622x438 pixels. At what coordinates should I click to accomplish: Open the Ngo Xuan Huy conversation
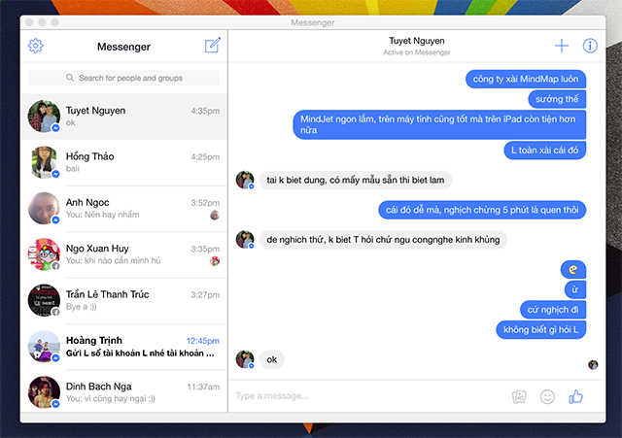pyautogui.click(x=123, y=254)
